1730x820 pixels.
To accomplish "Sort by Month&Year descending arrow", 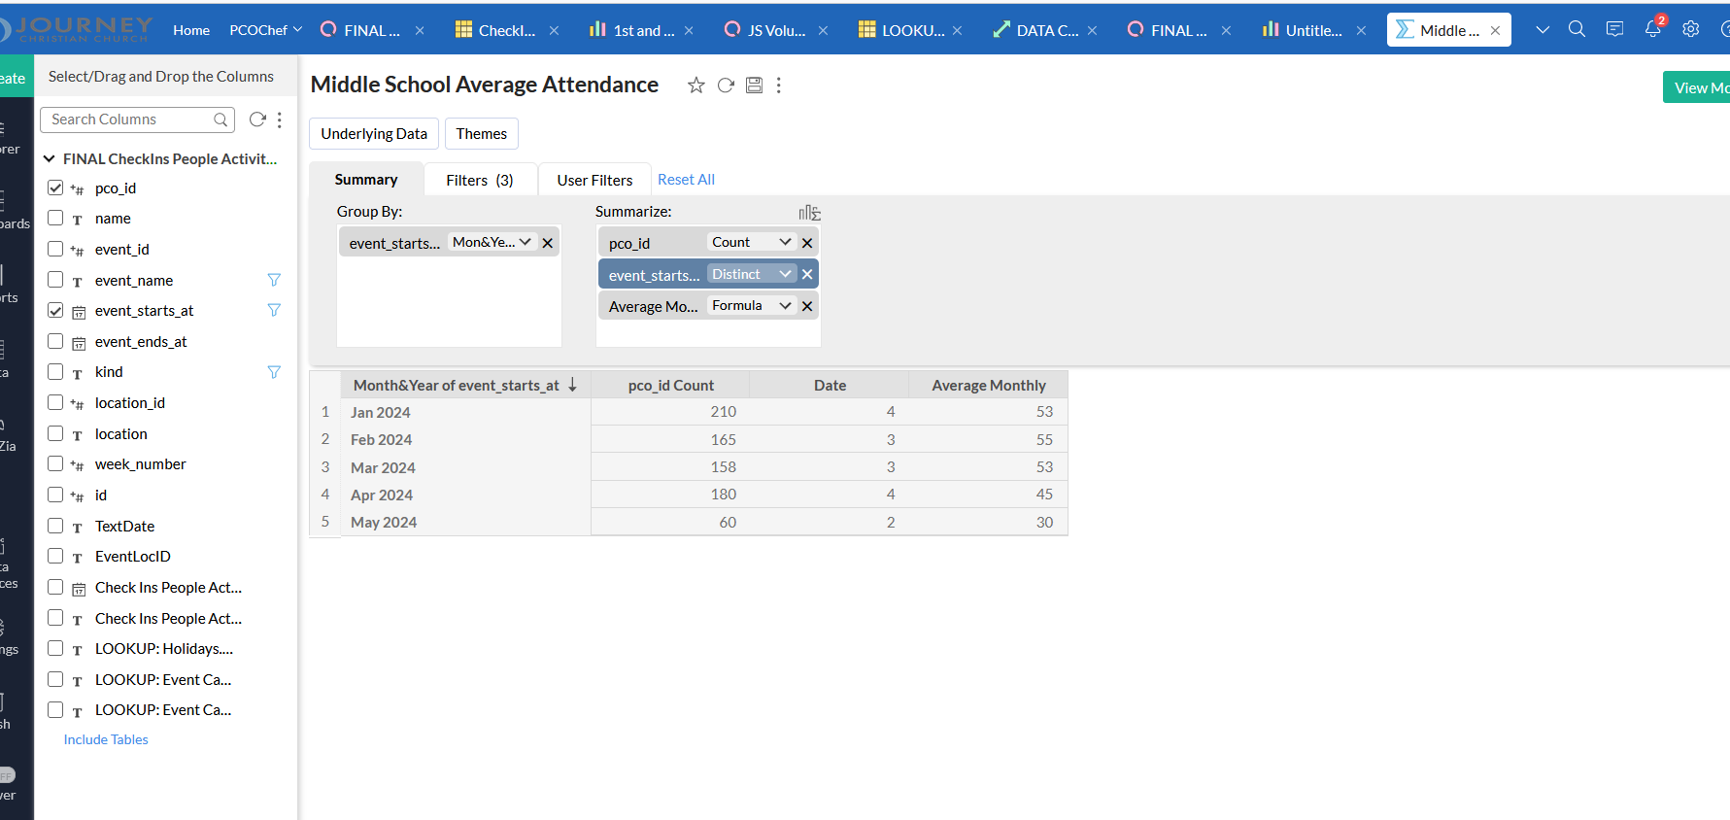I will pyautogui.click(x=573, y=385).
